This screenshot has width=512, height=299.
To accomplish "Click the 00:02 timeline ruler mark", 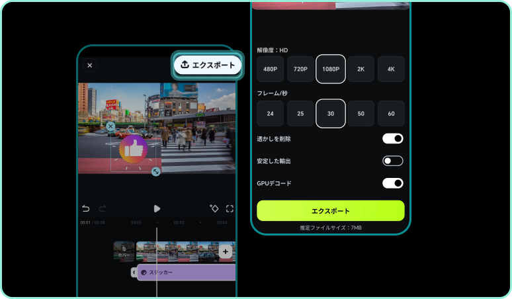I will point(179,223).
